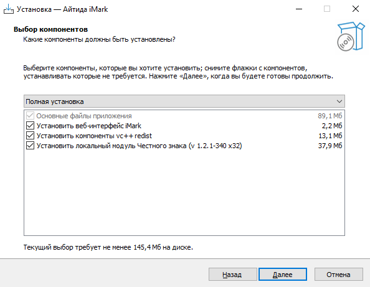
Task: Minimize the Айтида iMark setup window
Action: (299, 9)
